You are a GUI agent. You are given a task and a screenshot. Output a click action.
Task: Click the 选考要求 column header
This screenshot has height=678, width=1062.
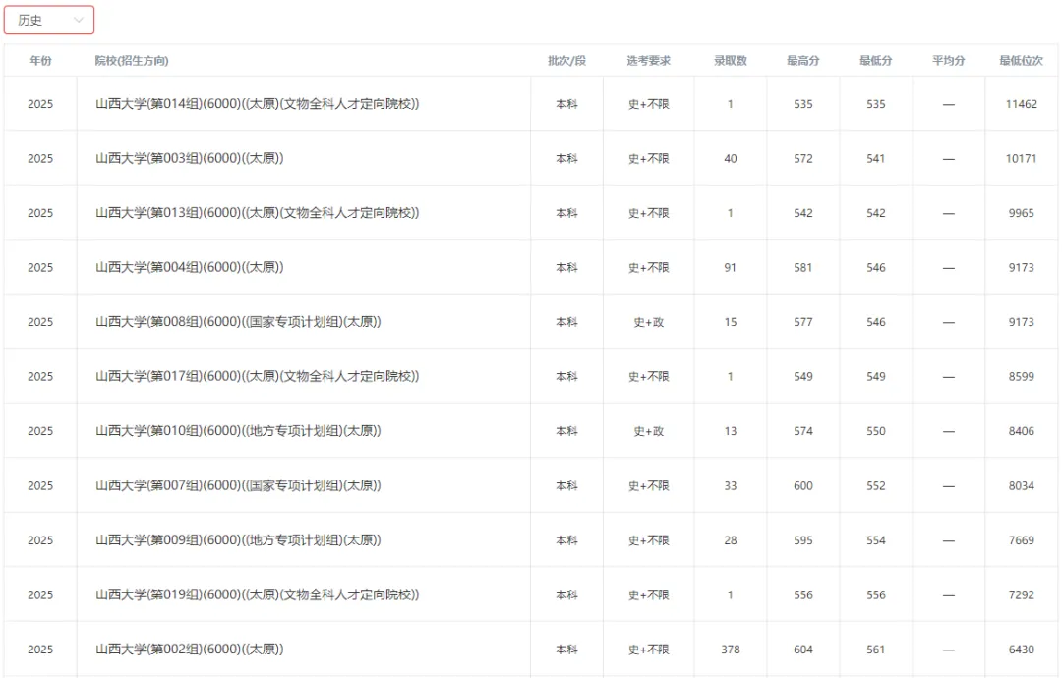648,61
